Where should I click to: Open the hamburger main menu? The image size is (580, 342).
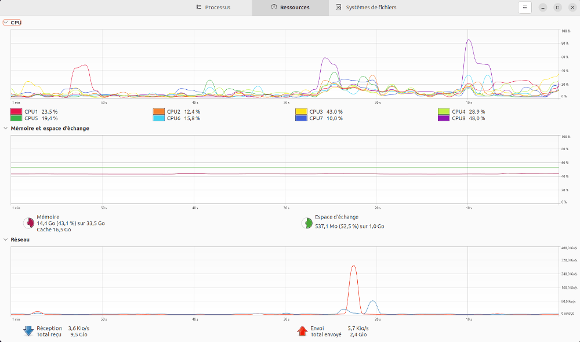(x=524, y=8)
